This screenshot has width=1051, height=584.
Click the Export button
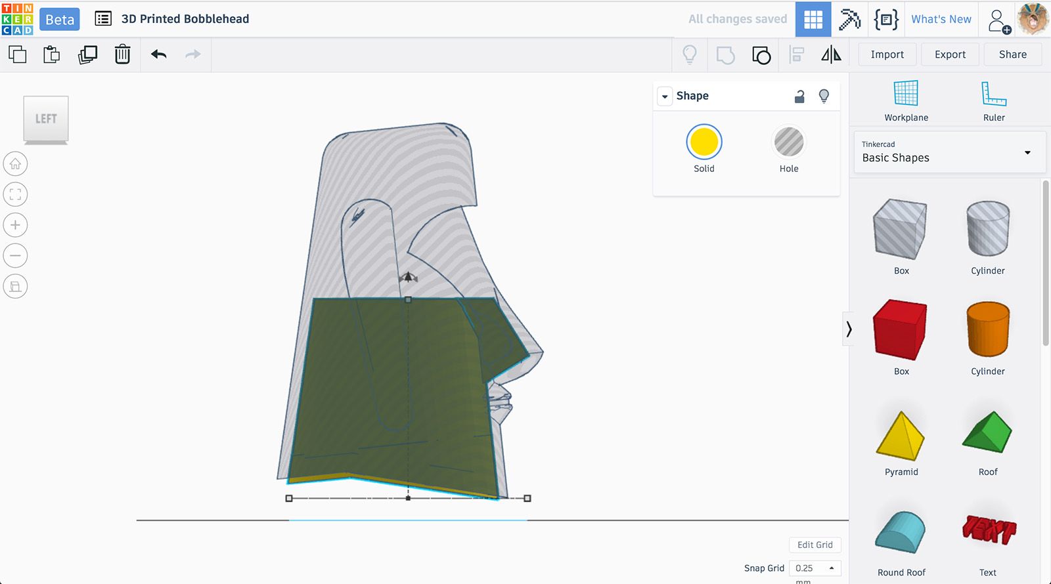pyautogui.click(x=950, y=54)
